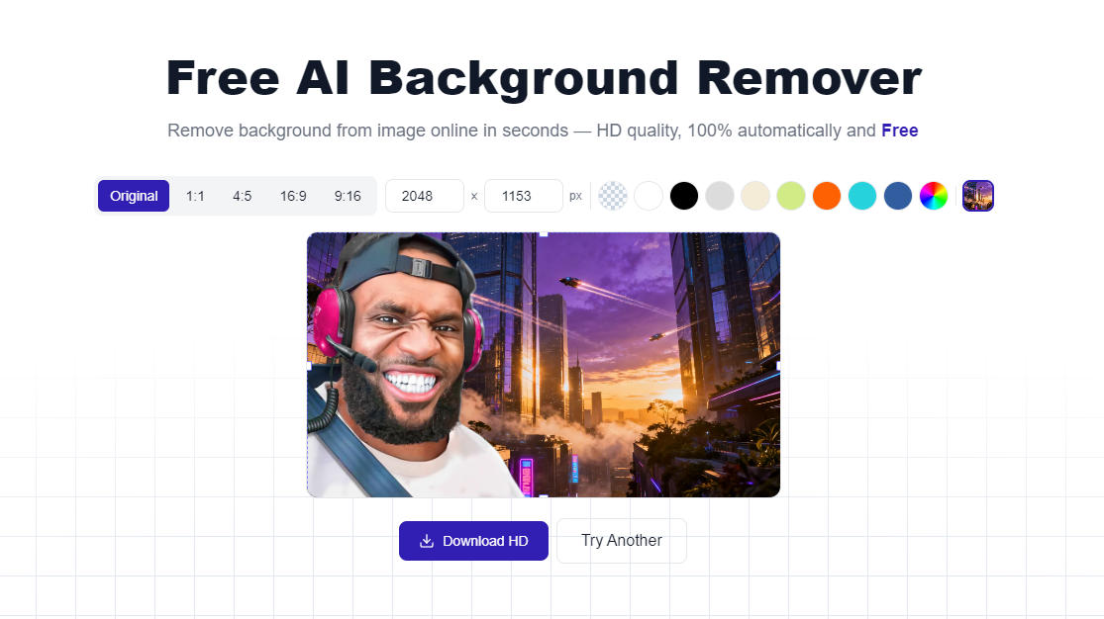The width and height of the screenshot is (1104, 619).
Task: Pick the cream beige background swatch
Action: tap(755, 196)
